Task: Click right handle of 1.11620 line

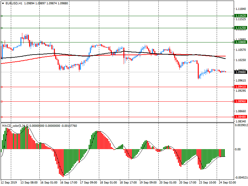Action: point(233,16)
